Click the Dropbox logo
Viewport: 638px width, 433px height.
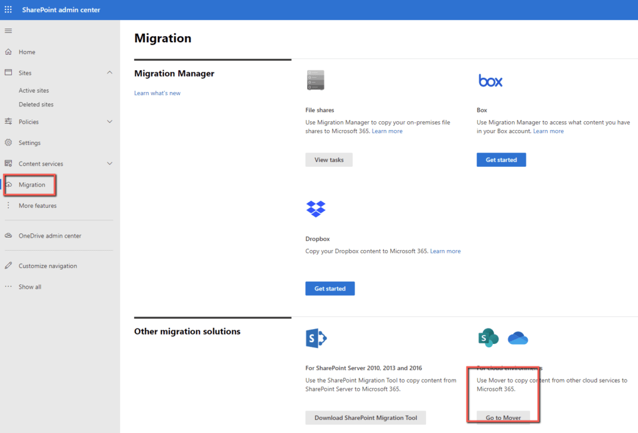[316, 209]
